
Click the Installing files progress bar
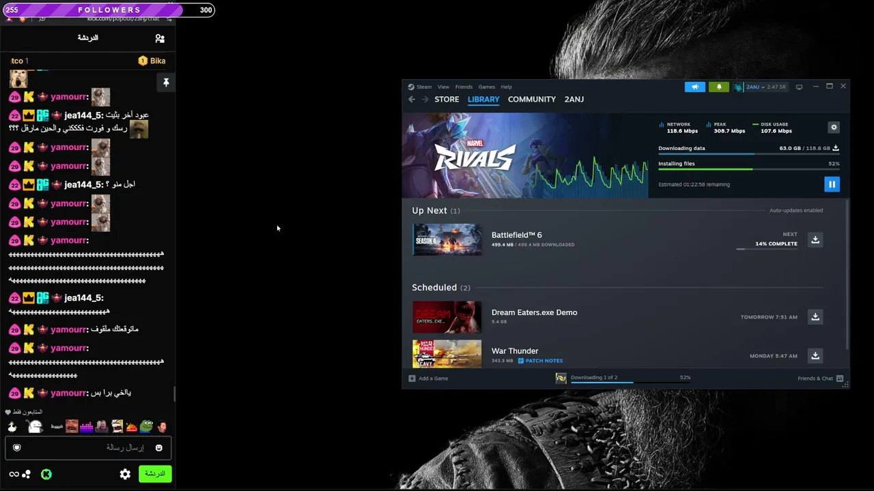[748, 169]
